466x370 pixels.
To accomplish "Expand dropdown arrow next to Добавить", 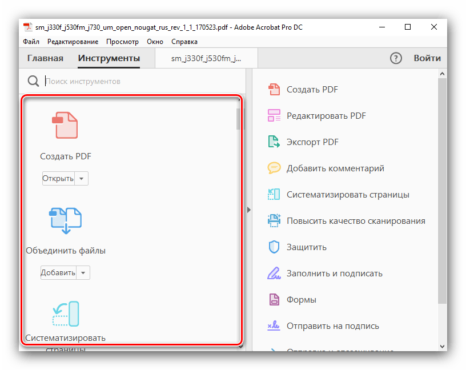I will click(83, 273).
